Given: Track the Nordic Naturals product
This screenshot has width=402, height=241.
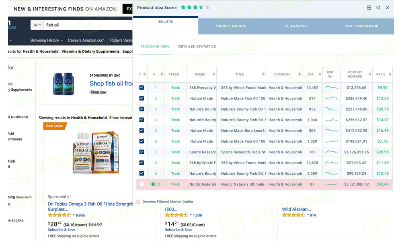Looking at the screenshot, I should point(176,184).
